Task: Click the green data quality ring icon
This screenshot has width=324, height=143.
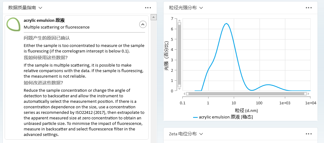Action: (x=14, y=24)
